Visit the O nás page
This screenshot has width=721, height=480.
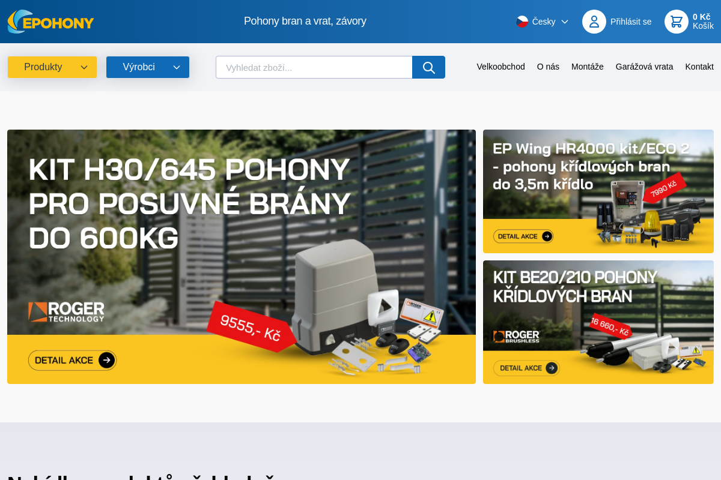point(547,67)
